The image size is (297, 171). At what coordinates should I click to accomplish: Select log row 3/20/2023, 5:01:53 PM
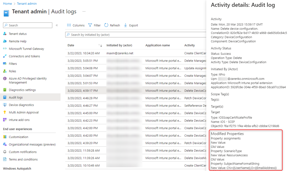(x=136, y=83)
